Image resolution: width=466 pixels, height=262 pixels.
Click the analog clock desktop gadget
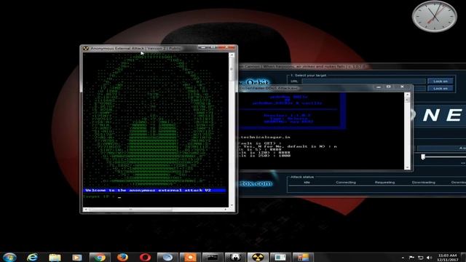coord(434,16)
